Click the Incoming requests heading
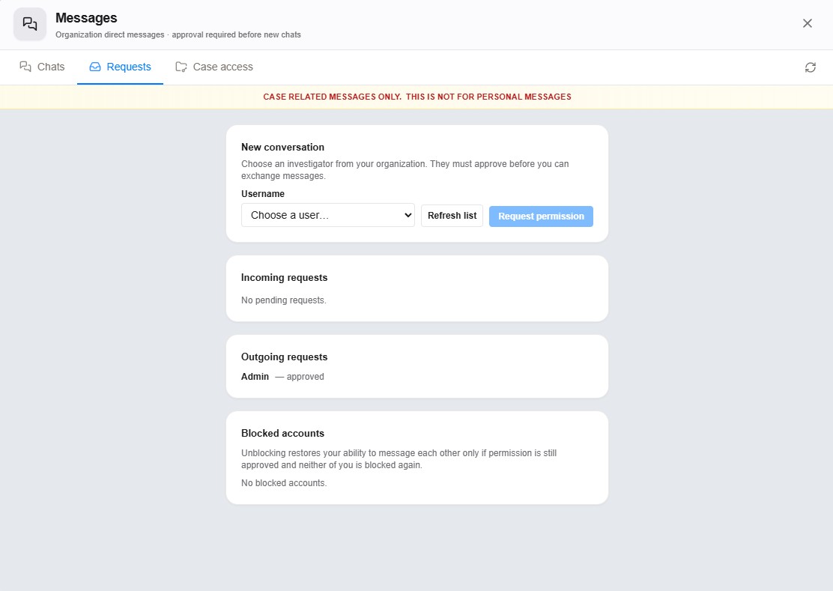 click(x=284, y=278)
